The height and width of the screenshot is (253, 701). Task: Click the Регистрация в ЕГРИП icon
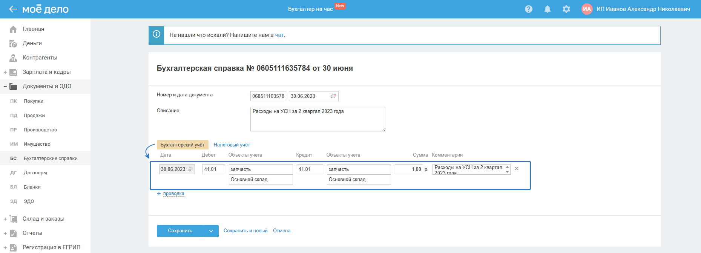(13, 248)
